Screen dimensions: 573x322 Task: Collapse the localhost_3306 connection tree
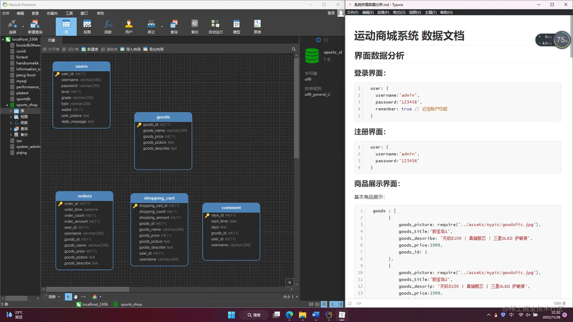(x=3, y=39)
